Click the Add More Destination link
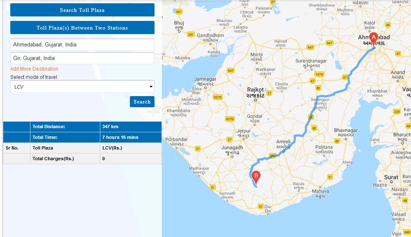 [34, 69]
